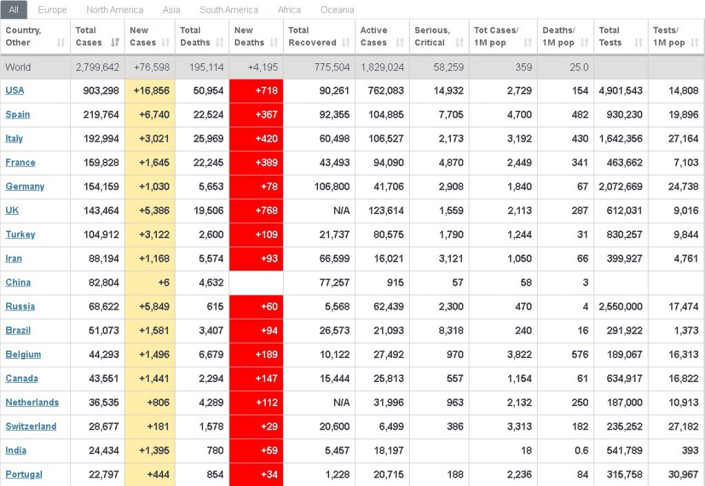This screenshot has width=705, height=486.
Task: Open the South America tab
Action: coord(229,10)
